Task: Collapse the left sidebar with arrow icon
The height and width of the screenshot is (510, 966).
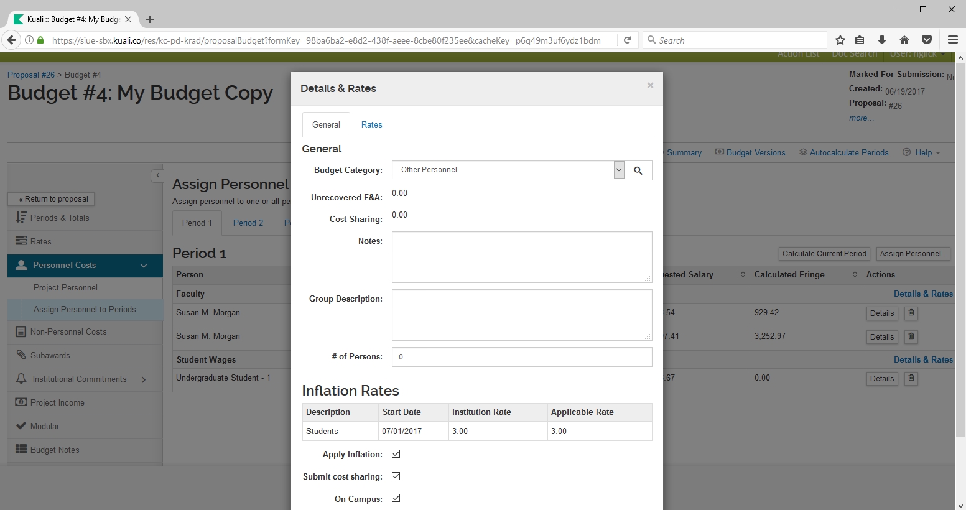Action: point(158,175)
